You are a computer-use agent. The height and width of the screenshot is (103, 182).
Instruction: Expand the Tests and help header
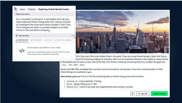pos(44,36)
